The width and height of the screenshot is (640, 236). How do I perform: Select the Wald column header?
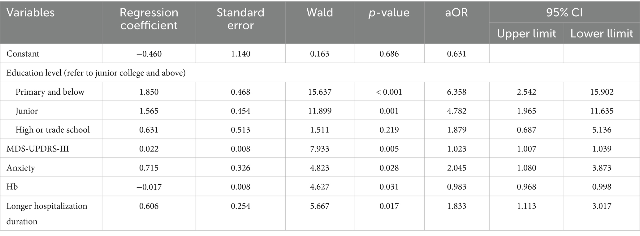(x=319, y=13)
